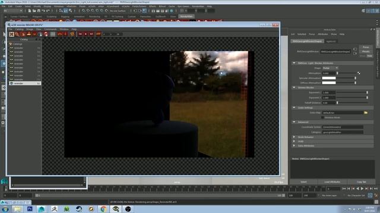Open the folder icon beside Color Map field
This screenshot has width=380, height=213.
pyautogui.click(x=366, y=112)
